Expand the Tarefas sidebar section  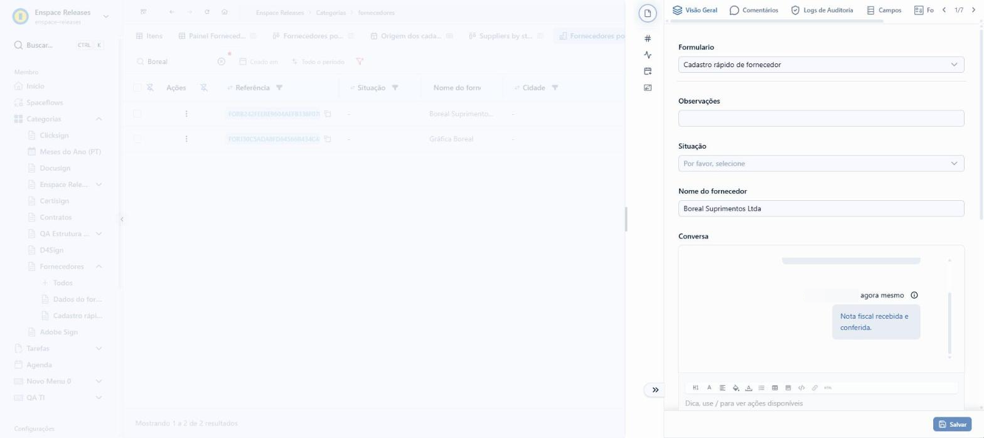[99, 349]
